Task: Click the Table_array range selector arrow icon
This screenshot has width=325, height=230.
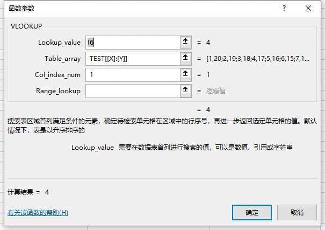Action: (x=185, y=59)
